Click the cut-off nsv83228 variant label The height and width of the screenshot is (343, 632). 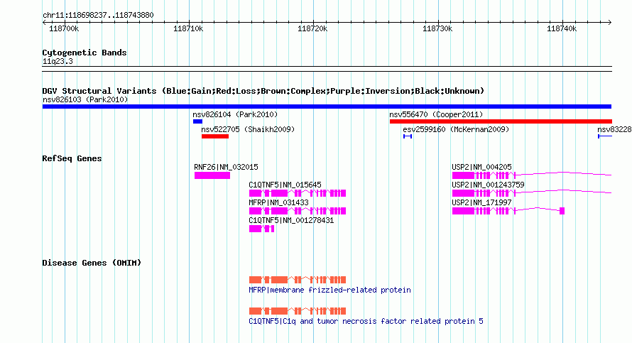coord(614,130)
